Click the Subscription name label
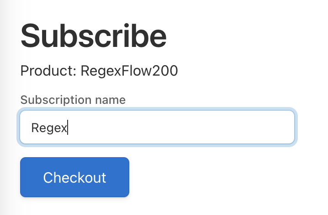This screenshot has height=215, width=328. (x=73, y=100)
